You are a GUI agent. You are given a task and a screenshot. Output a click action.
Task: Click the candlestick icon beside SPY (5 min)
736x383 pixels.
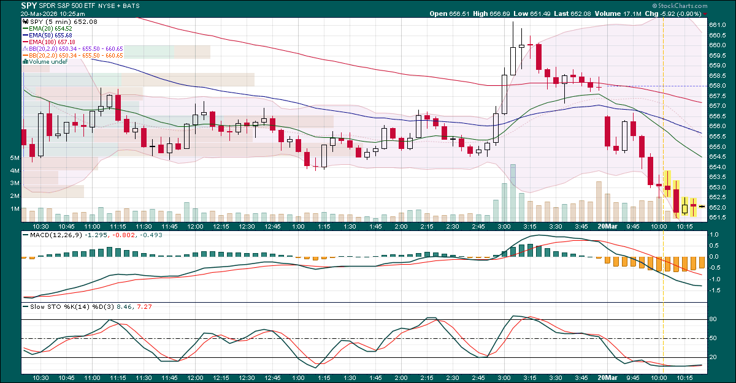pyautogui.click(x=25, y=21)
